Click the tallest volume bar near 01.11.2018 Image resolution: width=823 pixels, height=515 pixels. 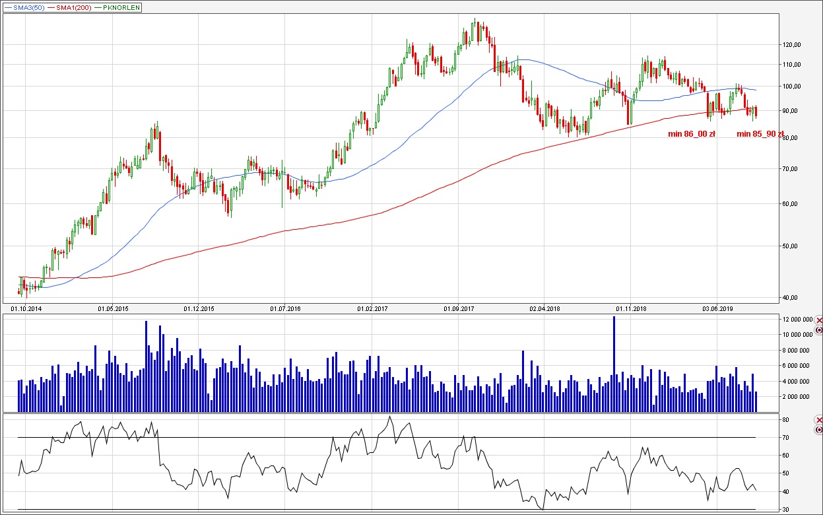click(x=614, y=363)
